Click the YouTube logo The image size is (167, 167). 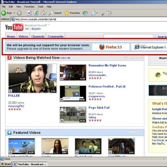tap(14, 27)
